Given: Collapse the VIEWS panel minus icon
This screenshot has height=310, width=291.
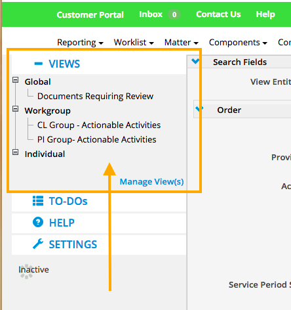Looking at the screenshot, I should (x=39, y=64).
